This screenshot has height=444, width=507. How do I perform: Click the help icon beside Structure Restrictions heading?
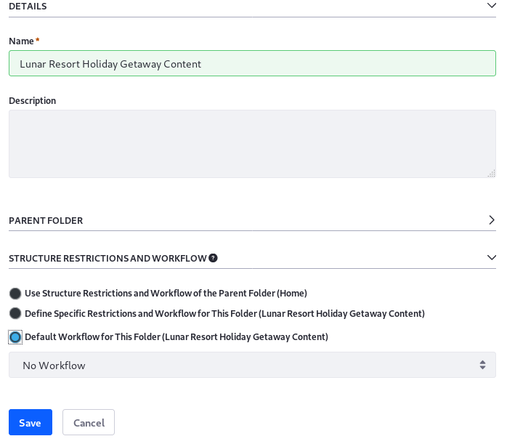point(213,258)
